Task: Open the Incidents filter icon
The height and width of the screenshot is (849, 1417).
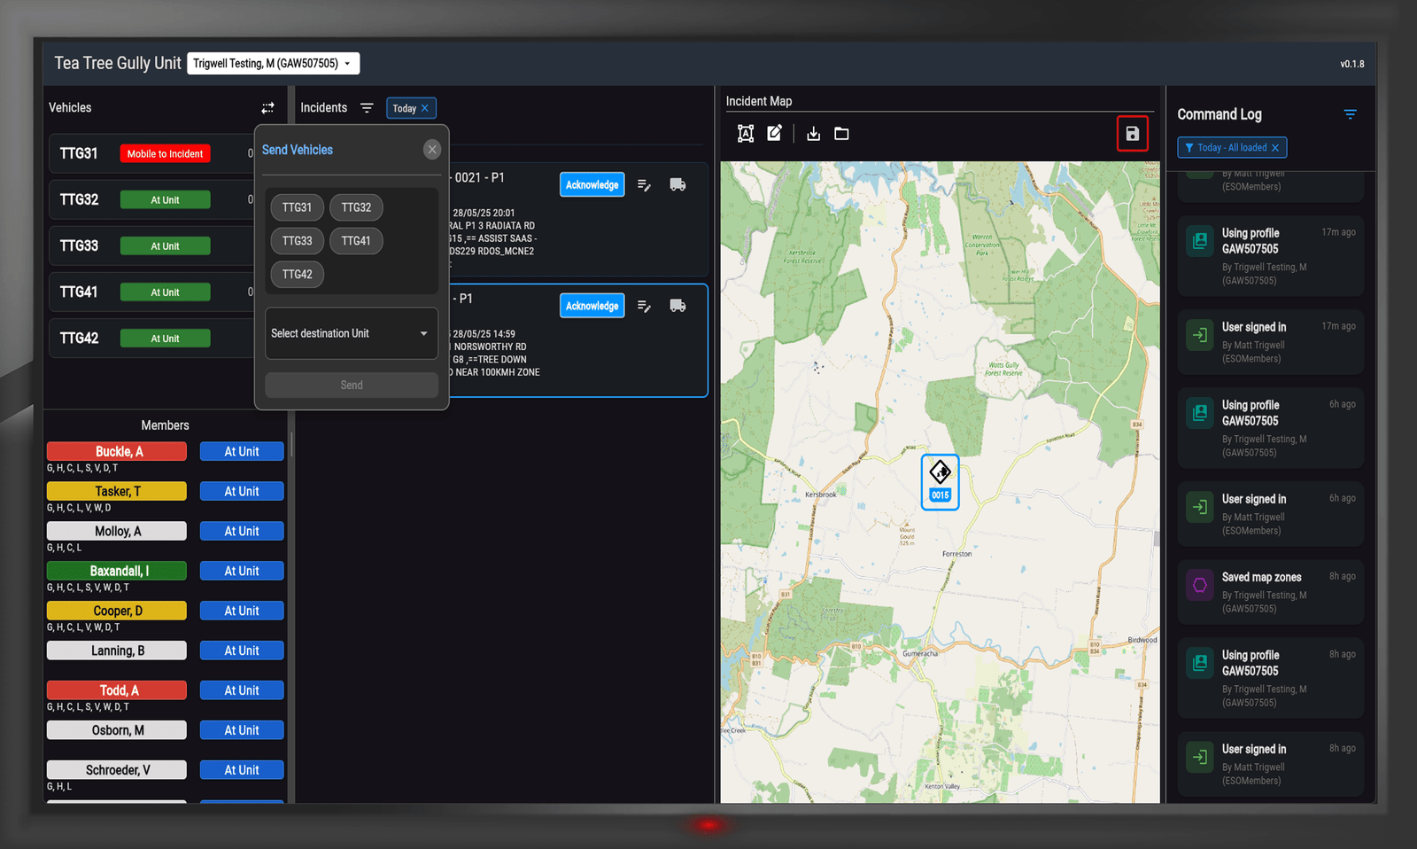Action: (367, 107)
